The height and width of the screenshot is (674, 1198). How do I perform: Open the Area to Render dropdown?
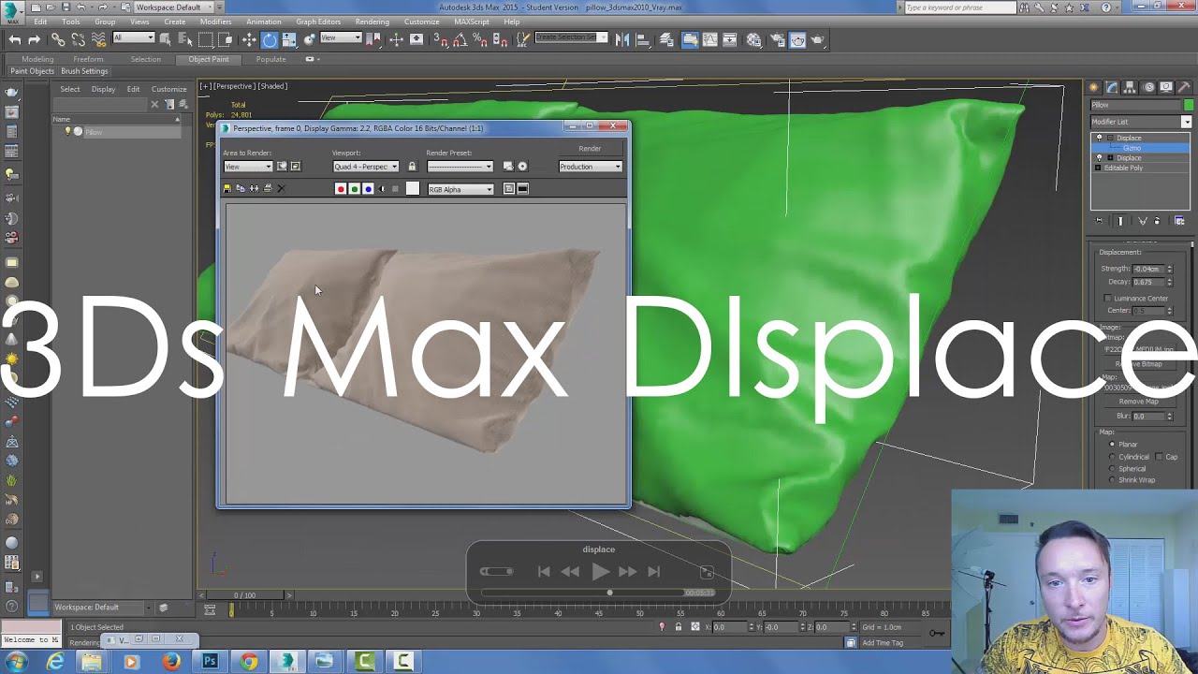[247, 167]
